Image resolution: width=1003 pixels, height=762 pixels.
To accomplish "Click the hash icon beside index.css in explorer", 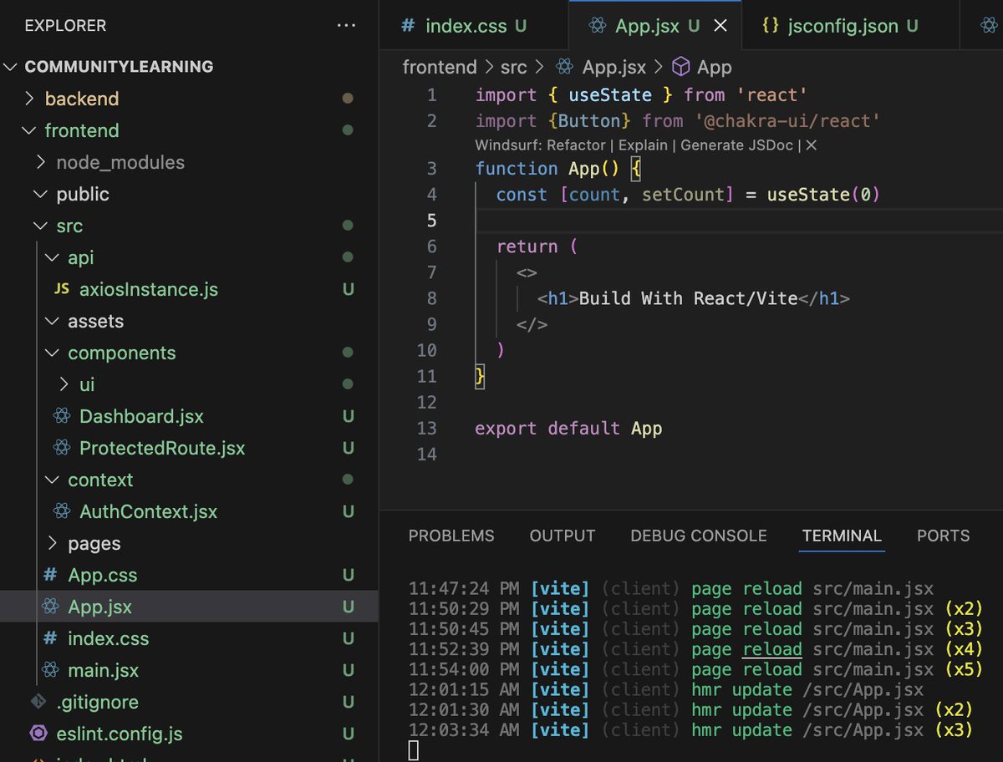I will coord(50,638).
